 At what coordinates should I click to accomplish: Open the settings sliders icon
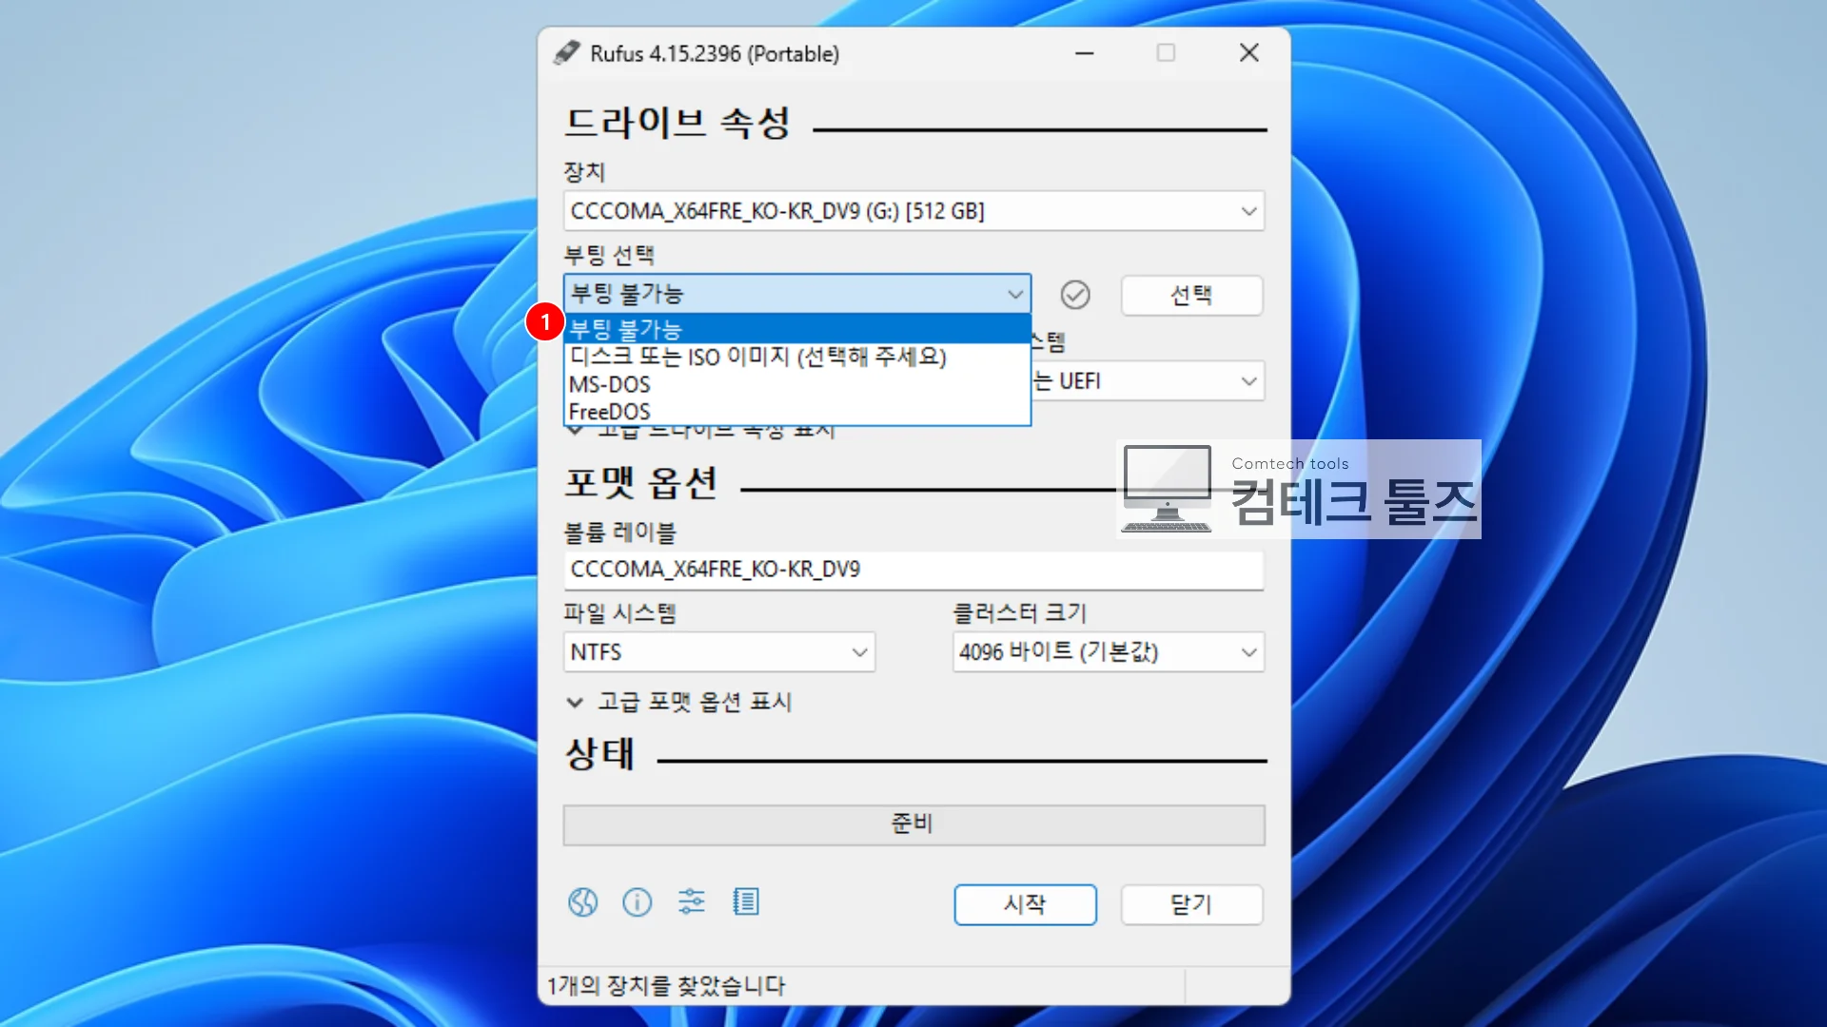coord(692,901)
